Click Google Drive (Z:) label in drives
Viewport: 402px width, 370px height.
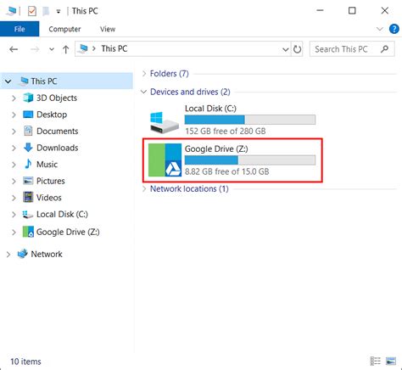[x=216, y=149]
